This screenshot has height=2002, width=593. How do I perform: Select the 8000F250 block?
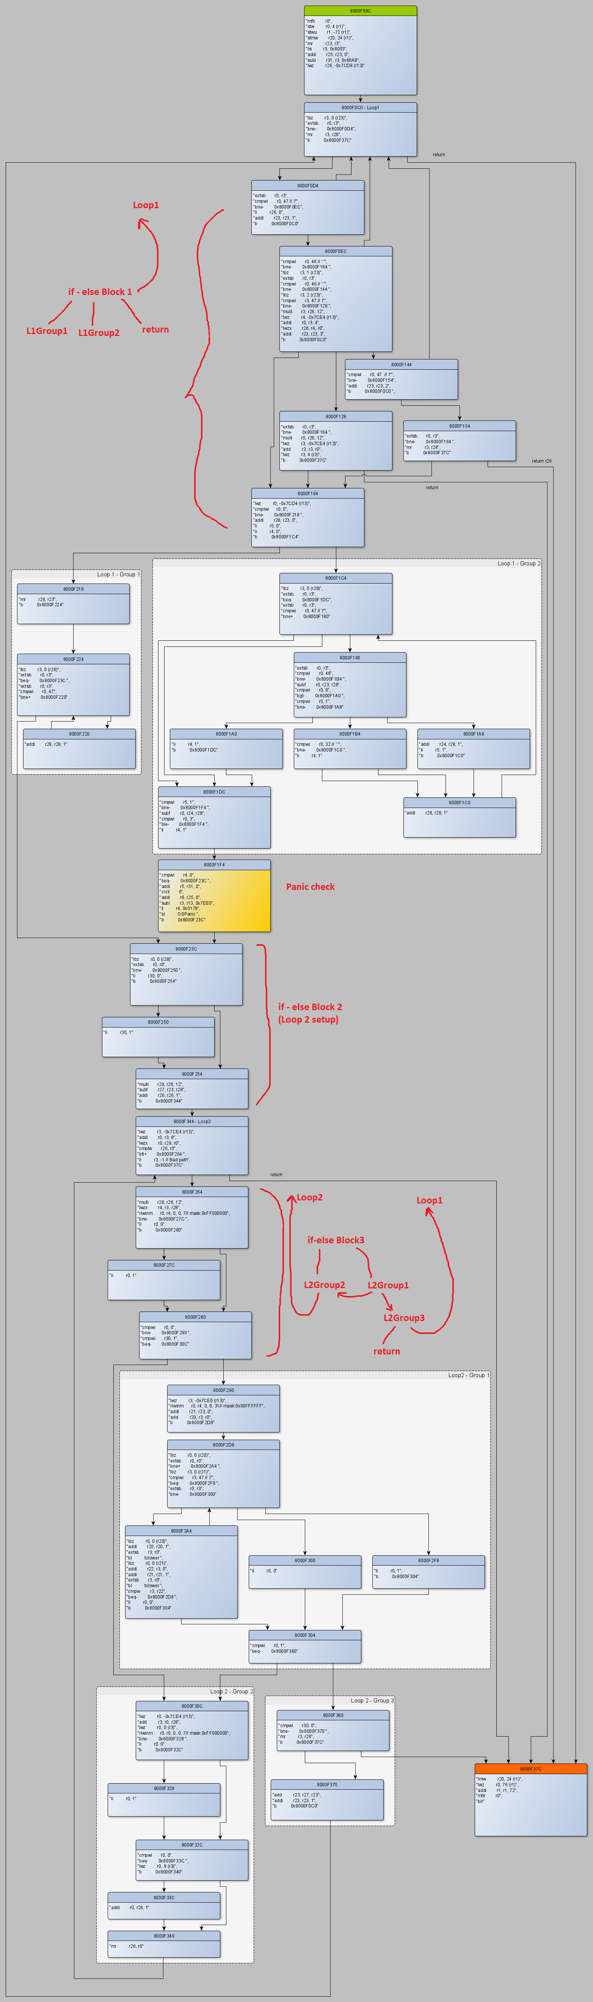pyautogui.click(x=158, y=1037)
